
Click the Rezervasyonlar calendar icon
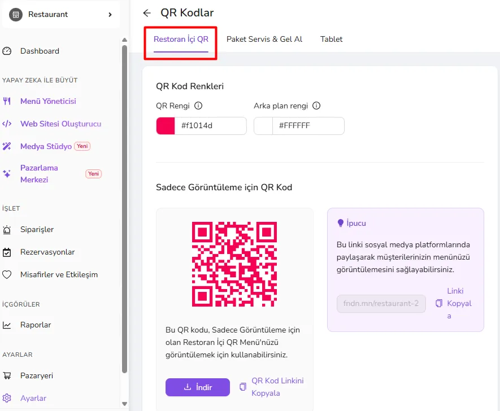point(7,252)
